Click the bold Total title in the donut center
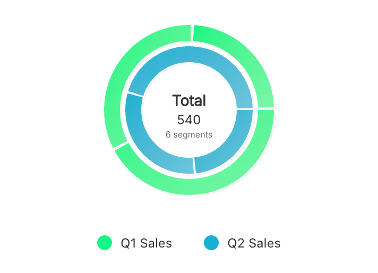378x273 pixels. click(x=189, y=100)
